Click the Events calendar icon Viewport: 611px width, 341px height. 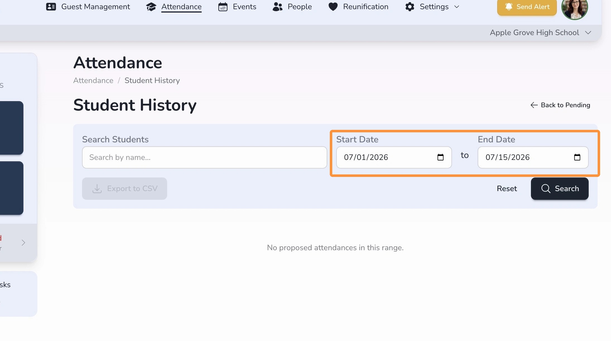click(x=223, y=7)
